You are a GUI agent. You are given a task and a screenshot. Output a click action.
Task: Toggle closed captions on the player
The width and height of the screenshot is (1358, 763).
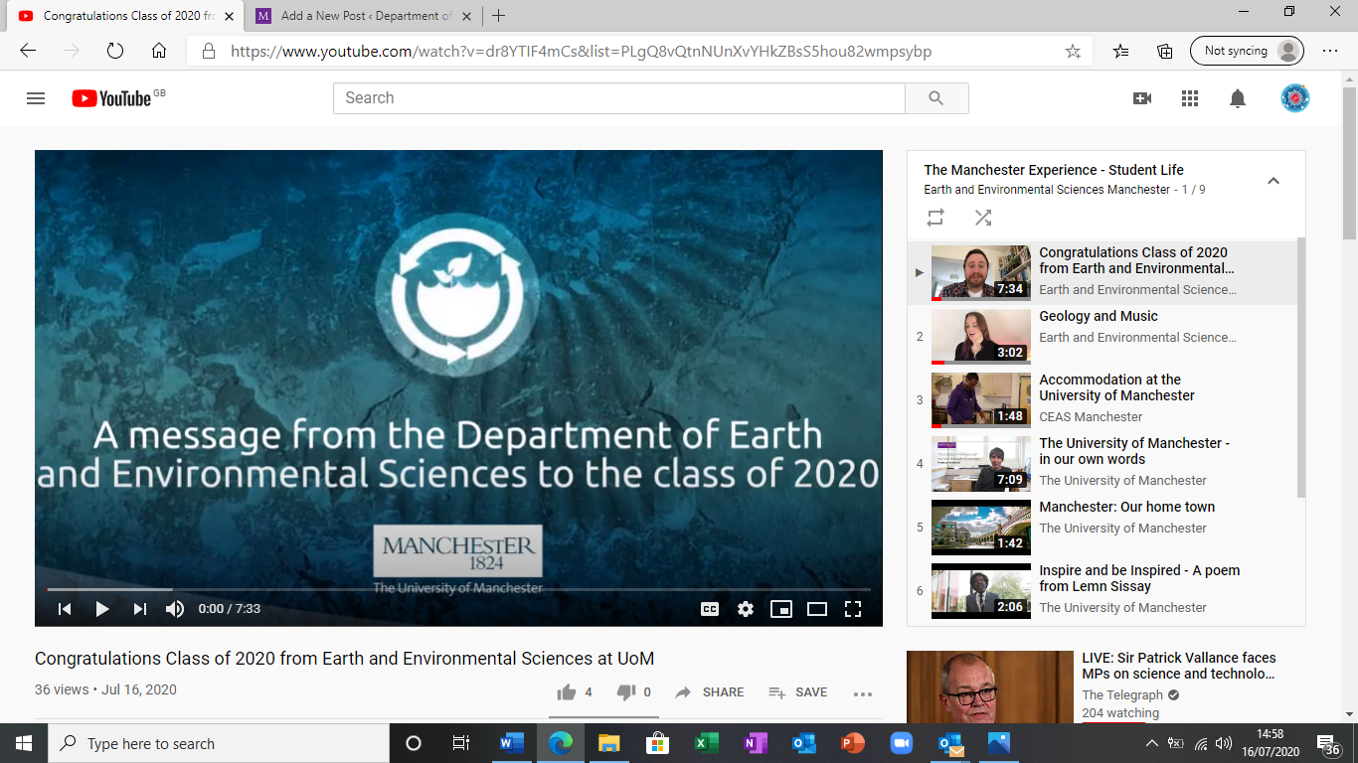click(710, 609)
